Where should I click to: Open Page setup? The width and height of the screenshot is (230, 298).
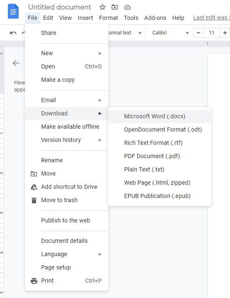67,267
